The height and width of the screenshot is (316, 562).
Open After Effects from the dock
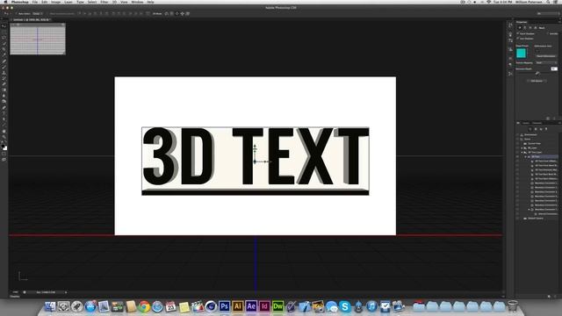(x=251, y=306)
